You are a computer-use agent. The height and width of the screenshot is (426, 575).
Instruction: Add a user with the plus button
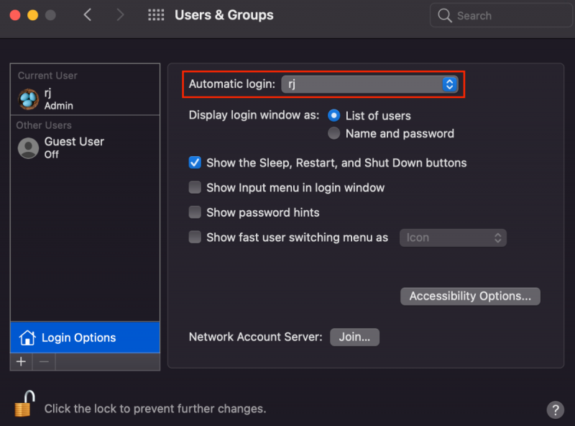click(21, 362)
